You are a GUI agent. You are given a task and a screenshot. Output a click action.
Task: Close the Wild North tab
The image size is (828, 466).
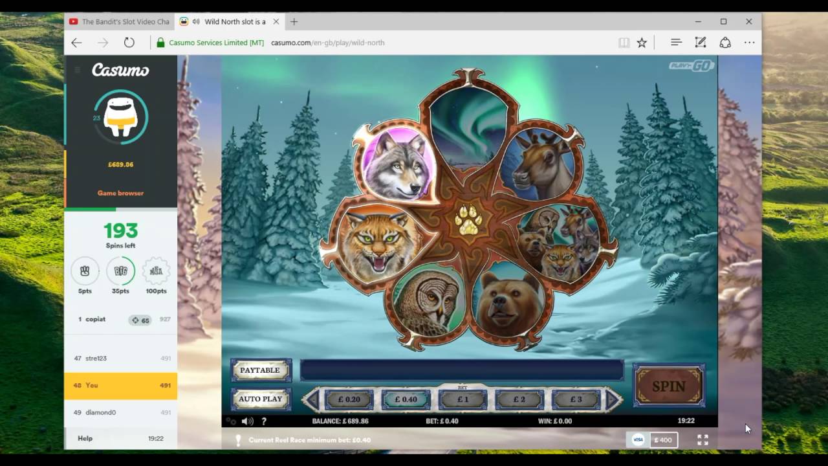tap(275, 21)
